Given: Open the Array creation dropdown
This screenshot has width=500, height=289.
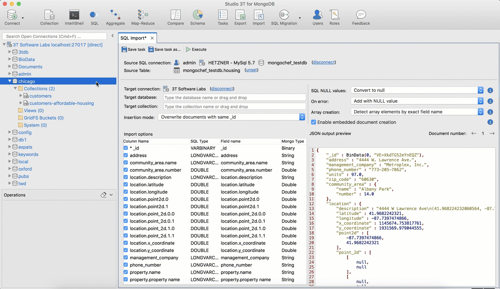Looking at the screenshot, I should (x=417, y=112).
